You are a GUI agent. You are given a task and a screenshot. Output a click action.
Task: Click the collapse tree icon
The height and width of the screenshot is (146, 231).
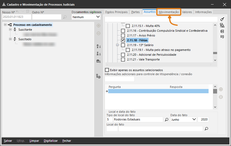(222, 31)
